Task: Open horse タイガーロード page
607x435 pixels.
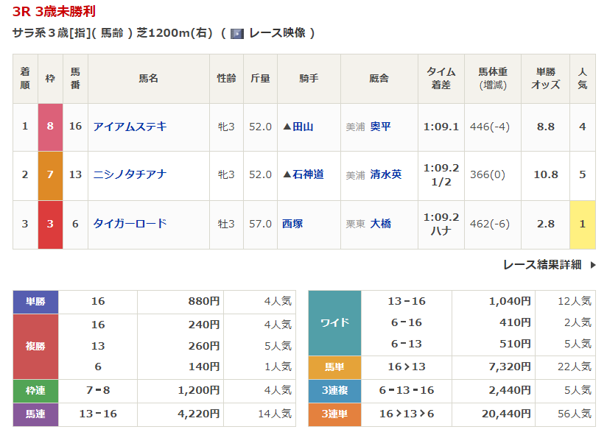Action: [130, 223]
